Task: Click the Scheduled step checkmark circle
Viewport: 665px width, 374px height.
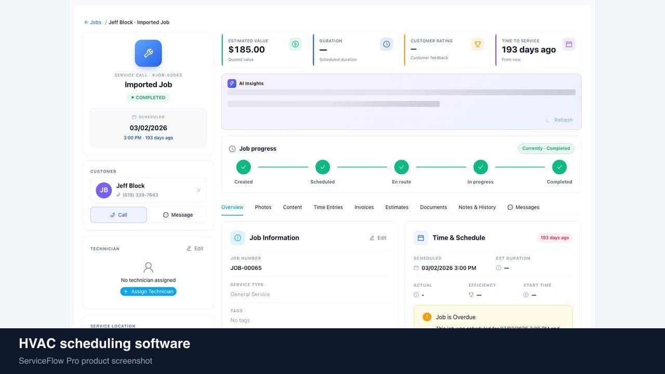Action: click(323, 167)
